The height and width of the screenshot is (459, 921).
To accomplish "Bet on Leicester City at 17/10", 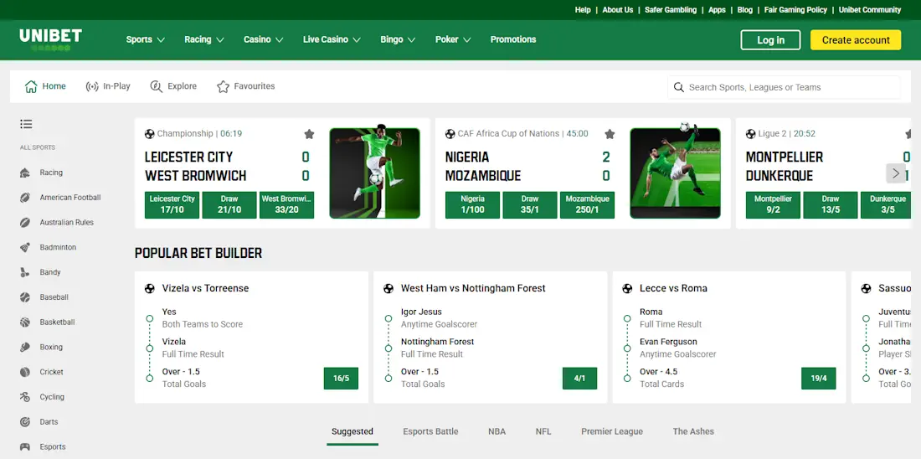I will pos(172,205).
